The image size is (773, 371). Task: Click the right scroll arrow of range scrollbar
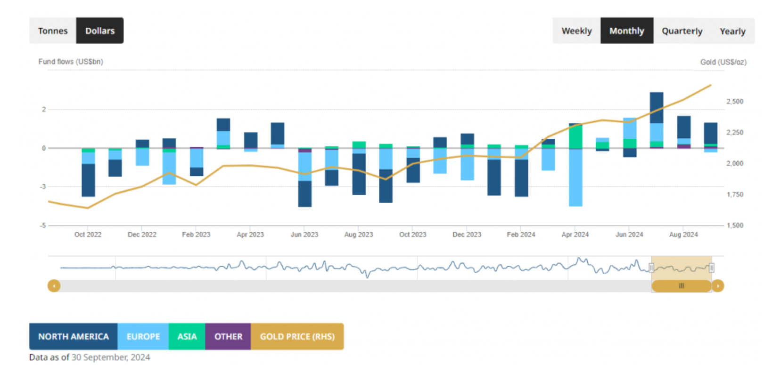[718, 286]
